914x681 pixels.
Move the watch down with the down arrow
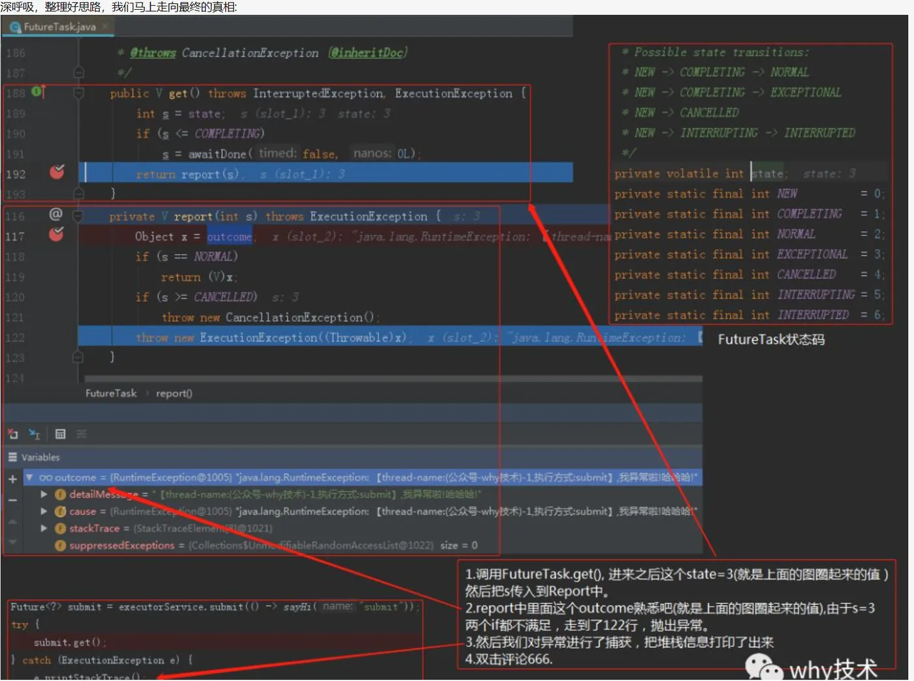12,542
